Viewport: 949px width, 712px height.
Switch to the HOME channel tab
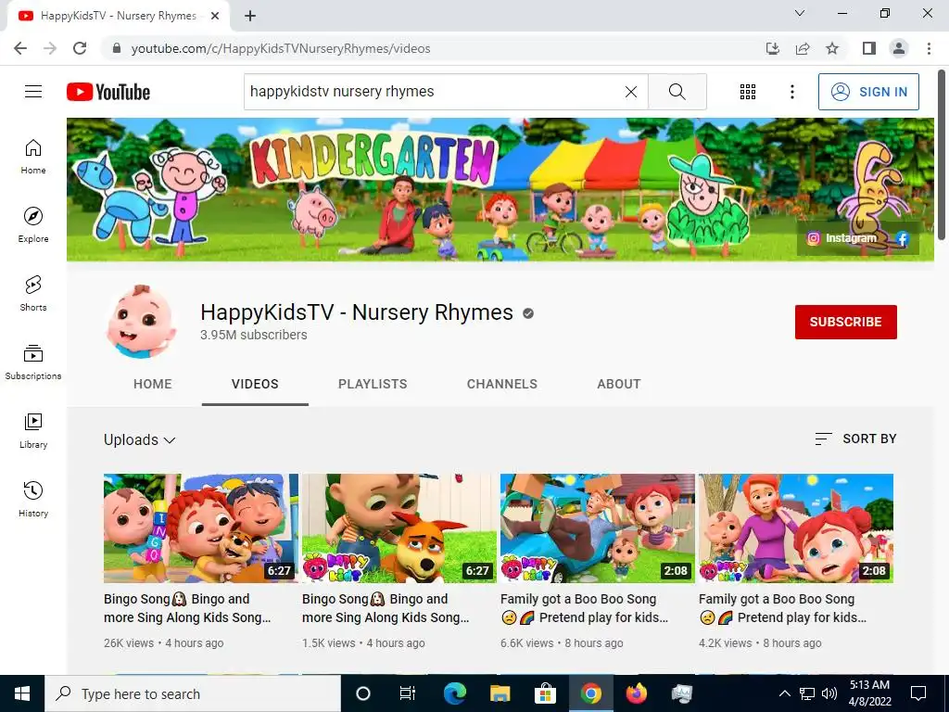coord(153,384)
